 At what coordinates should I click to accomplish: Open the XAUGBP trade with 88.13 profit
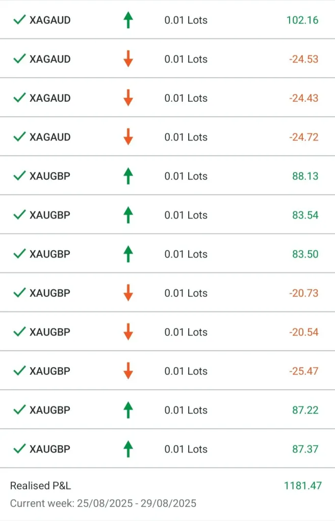click(x=50, y=176)
